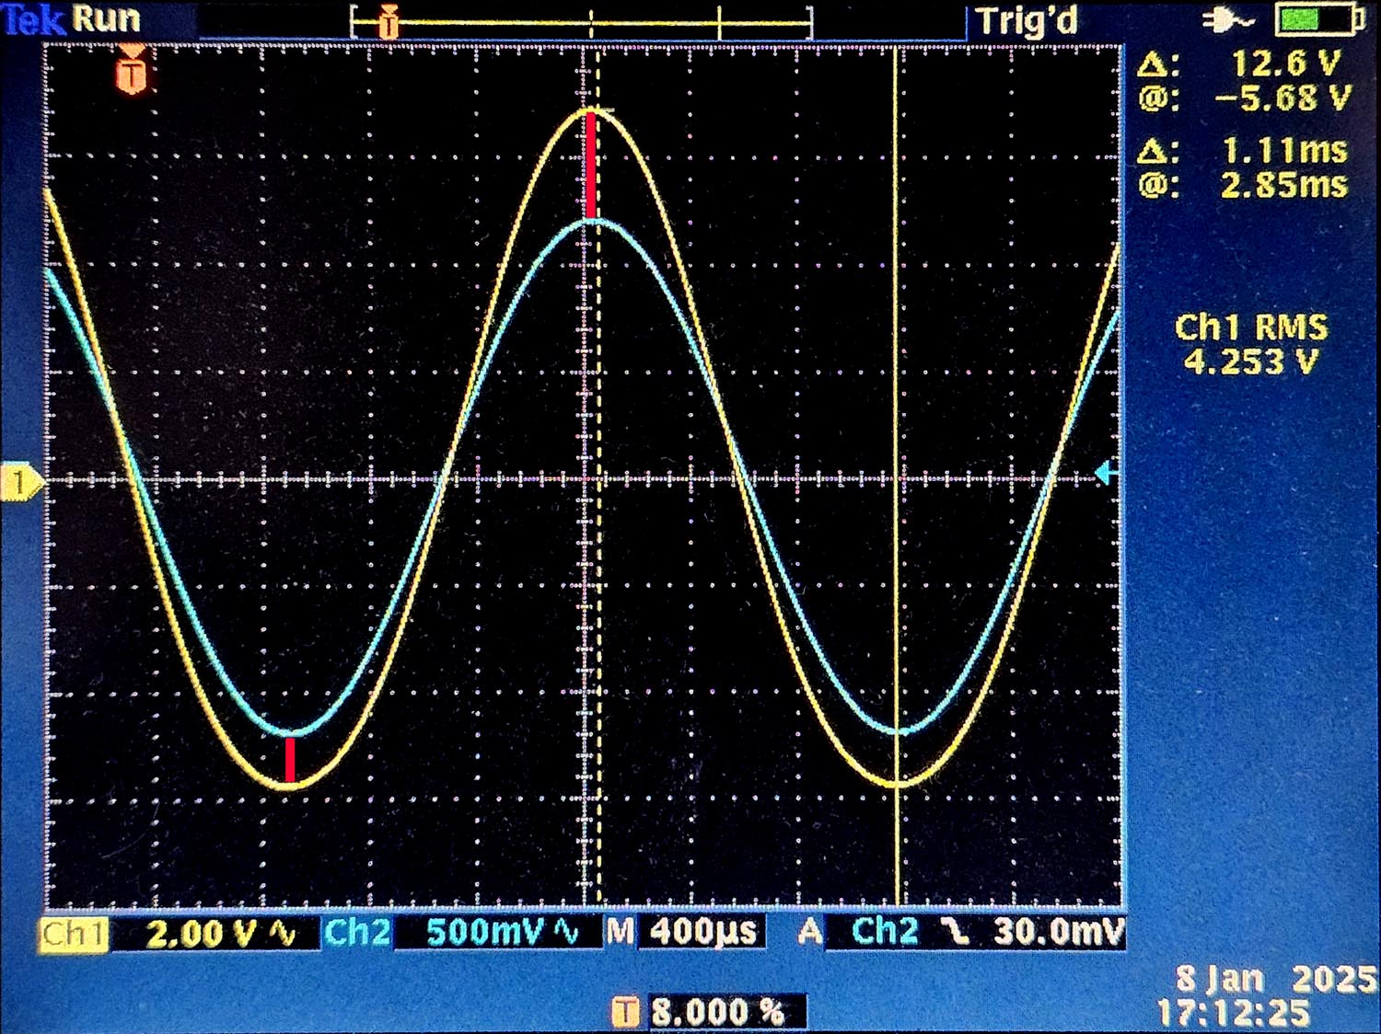This screenshot has height=1034, width=1381.
Task: Click the Trig'd status indicator
Action: (x=1027, y=20)
